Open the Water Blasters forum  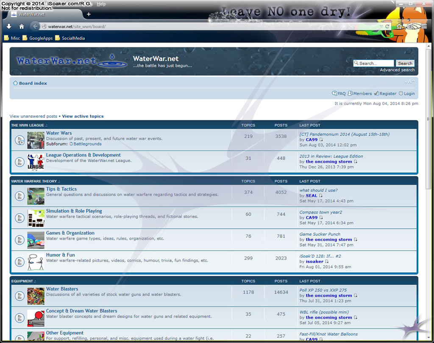coord(62,289)
